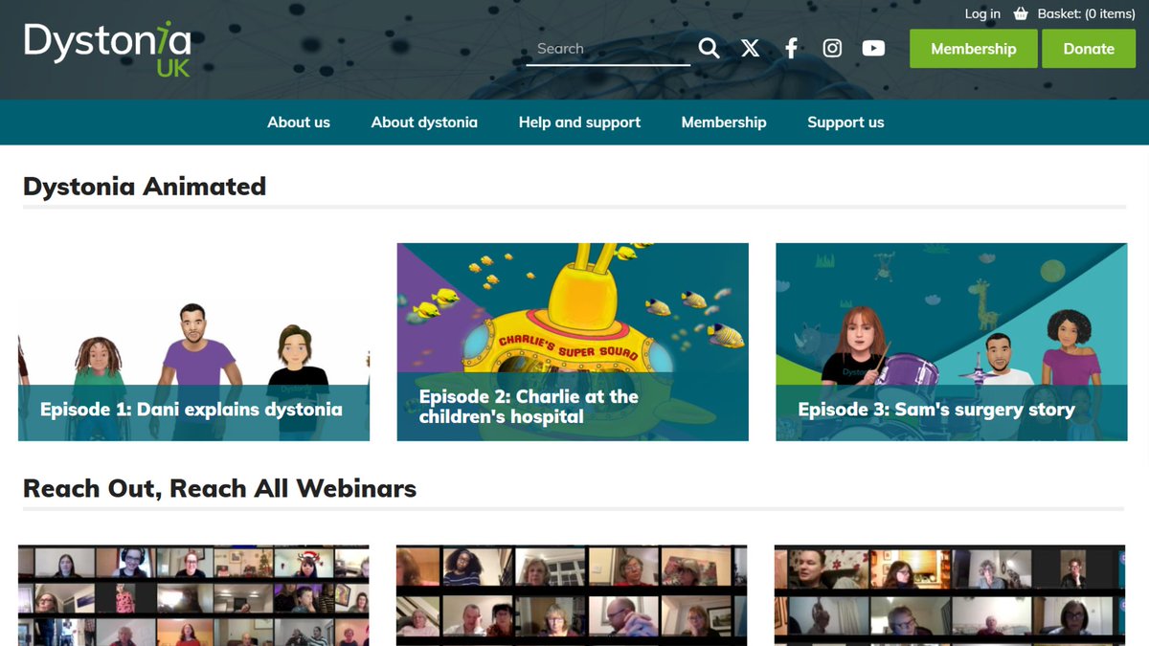The image size is (1149, 646).
Task: Open the X (Twitter) icon
Action: 750,47
